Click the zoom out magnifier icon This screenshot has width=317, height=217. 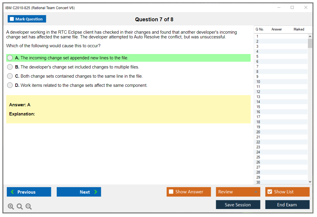click(29, 207)
